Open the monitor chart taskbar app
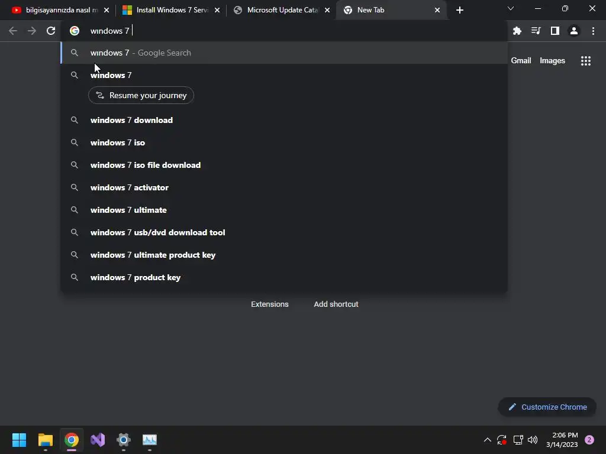 pyautogui.click(x=150, y=440)
